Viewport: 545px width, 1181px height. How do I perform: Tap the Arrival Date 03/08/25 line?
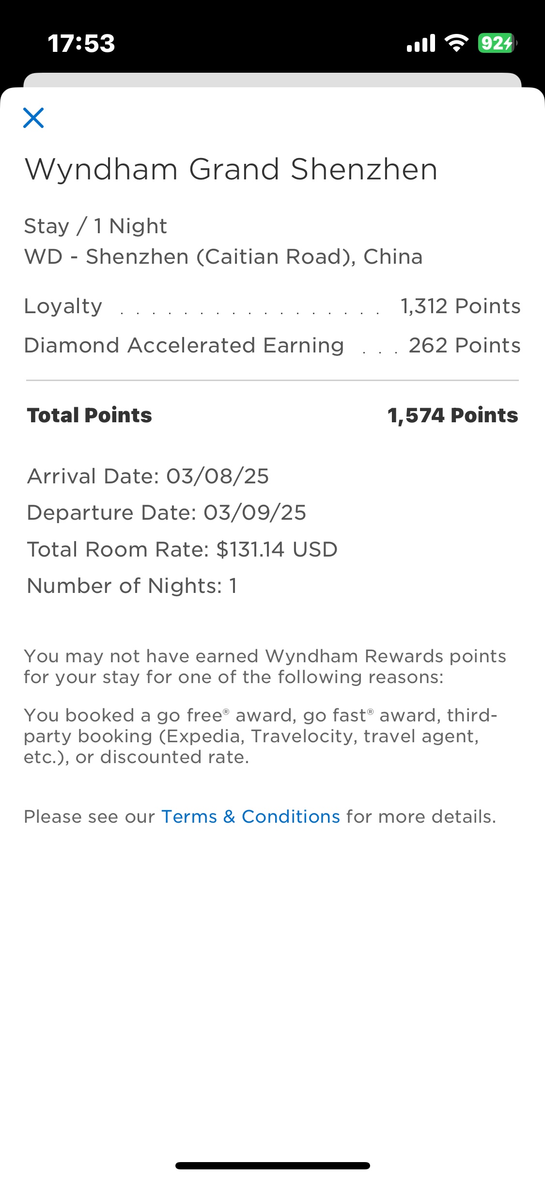tap(148, 476)
